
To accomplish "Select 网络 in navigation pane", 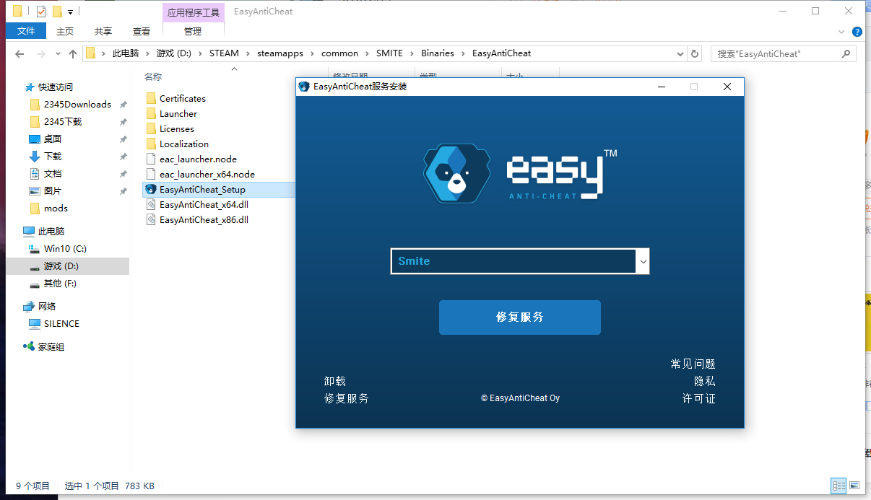I will 47,307.
